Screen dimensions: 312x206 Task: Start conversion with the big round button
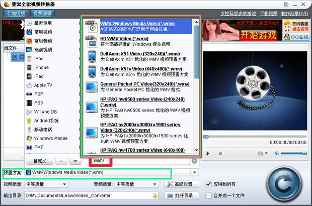tap(284, 184)
